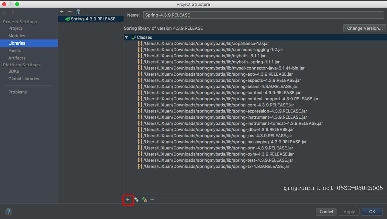Click the add classes plus icon at the bottom
The height and width of the screenshot is (219, 387).
(x=128, y=199)
